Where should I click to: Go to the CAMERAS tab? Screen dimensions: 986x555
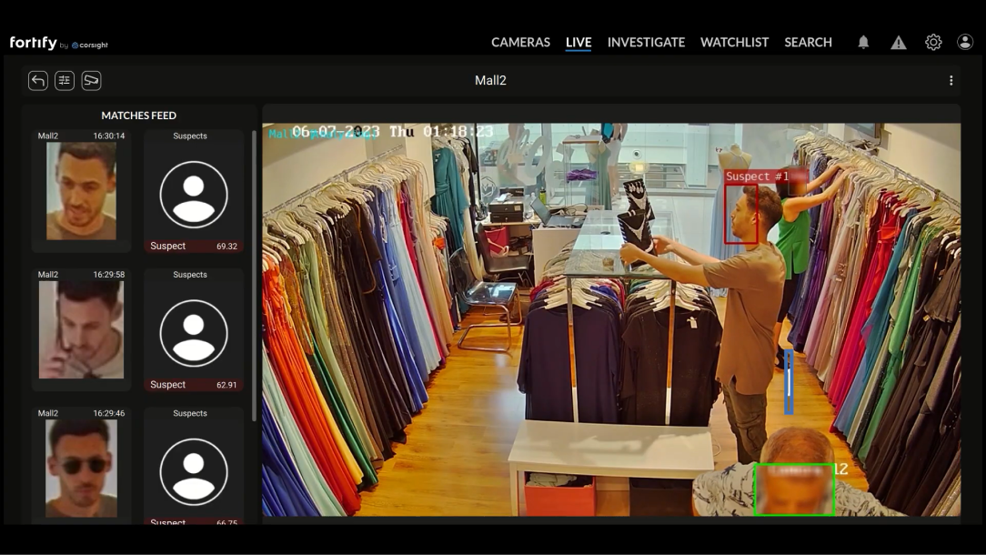pos(520,42)
